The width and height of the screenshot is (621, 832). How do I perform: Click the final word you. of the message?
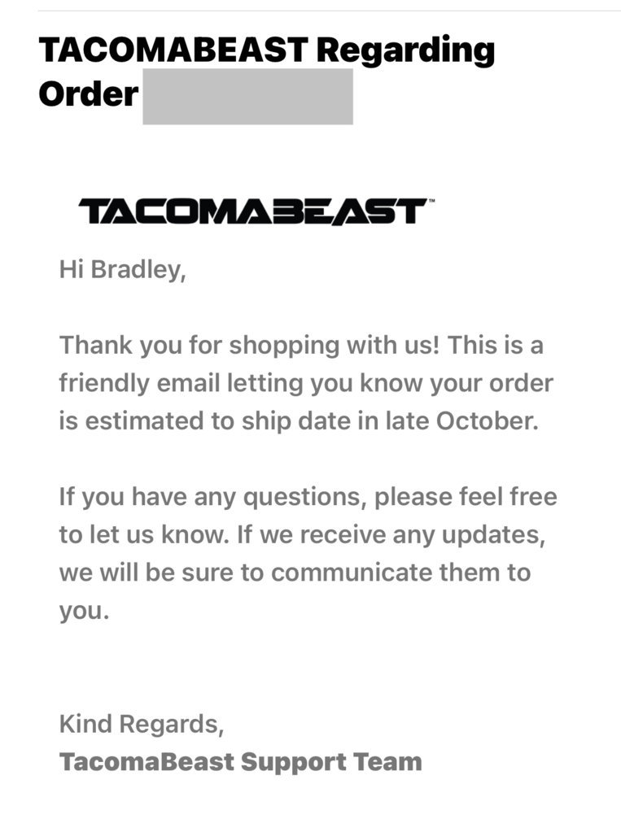tap(84, 612)
